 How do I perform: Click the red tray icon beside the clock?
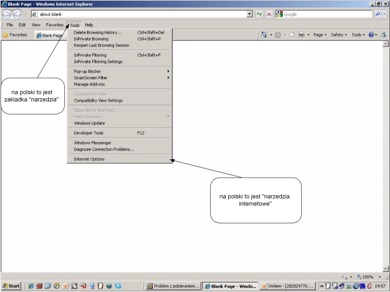[x=370, y=286]
